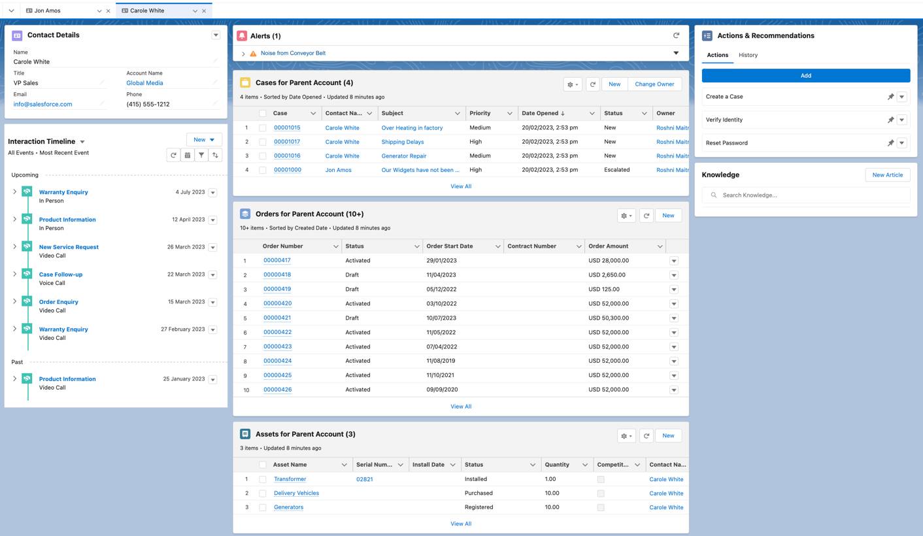The width and height of the screenshot is (923, 536).
Task: Refresh the Orders for Parent Account list
Action: (x=646, y=215)
